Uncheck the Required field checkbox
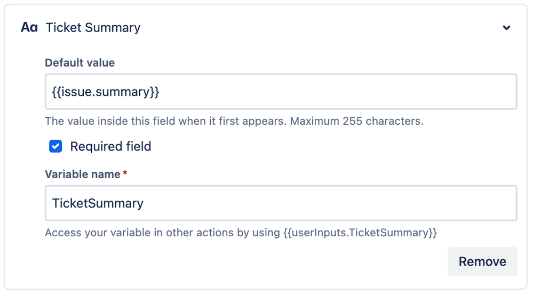The image size is (533, 296). pyautogui.click(x=55, y=146)
